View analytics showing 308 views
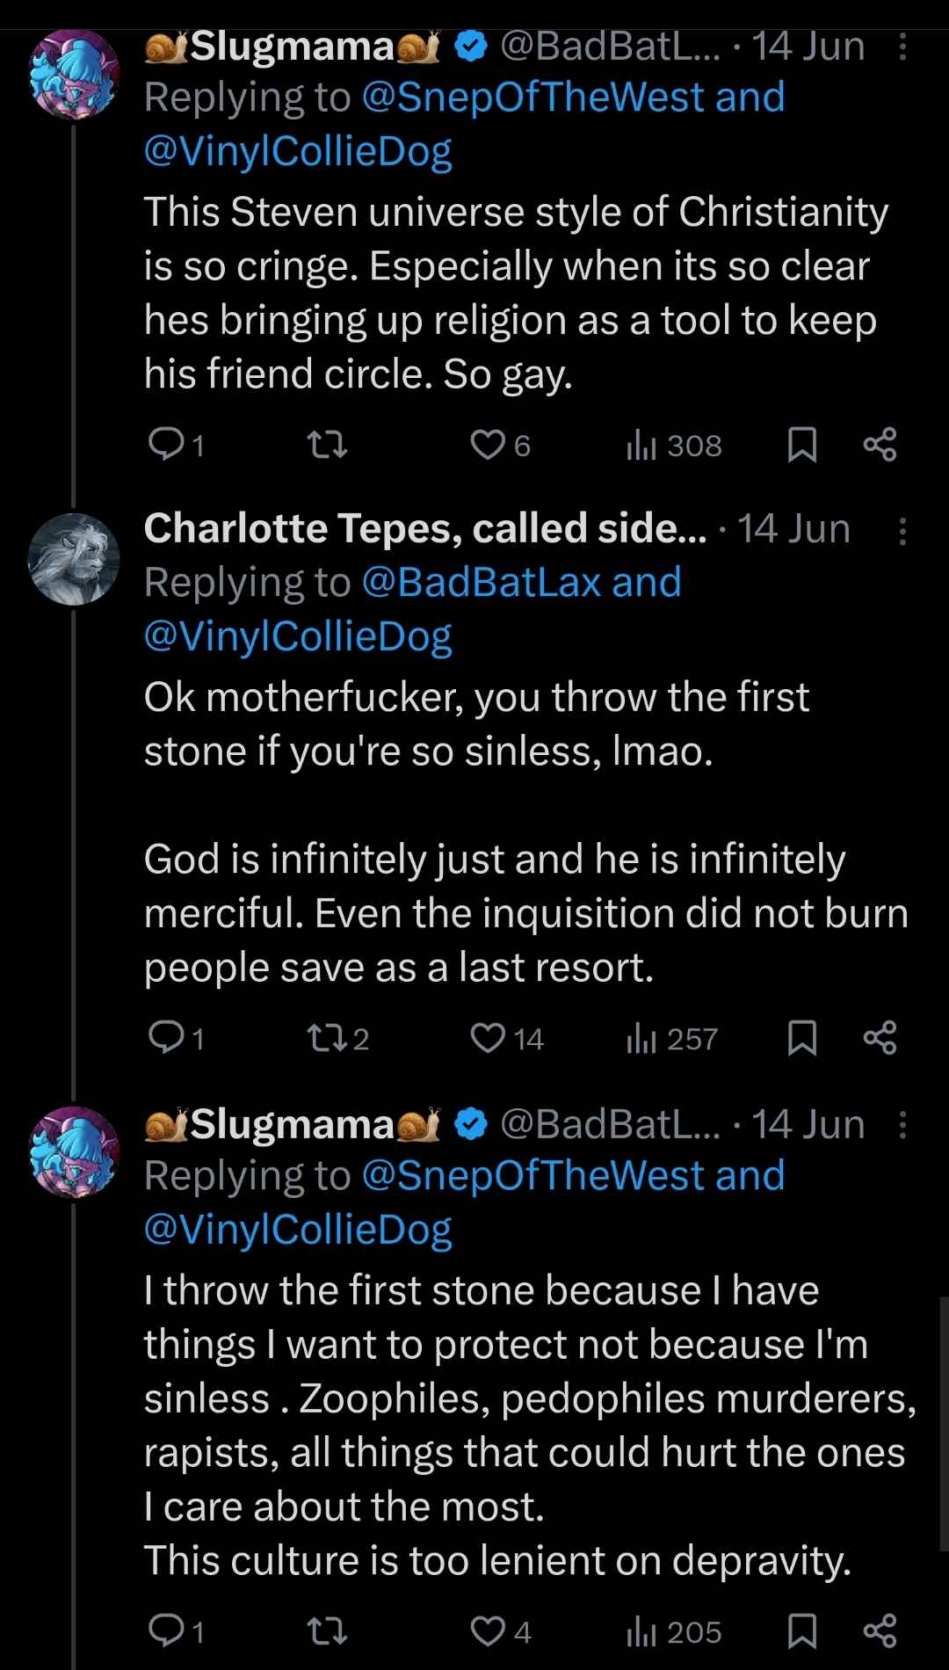Screen dimensions: 949x1670 point(674,445)
